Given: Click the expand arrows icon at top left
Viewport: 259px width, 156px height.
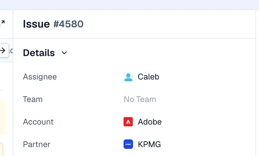Looking at the screenshot, I should pyautogui.click(x=2, y=24).
